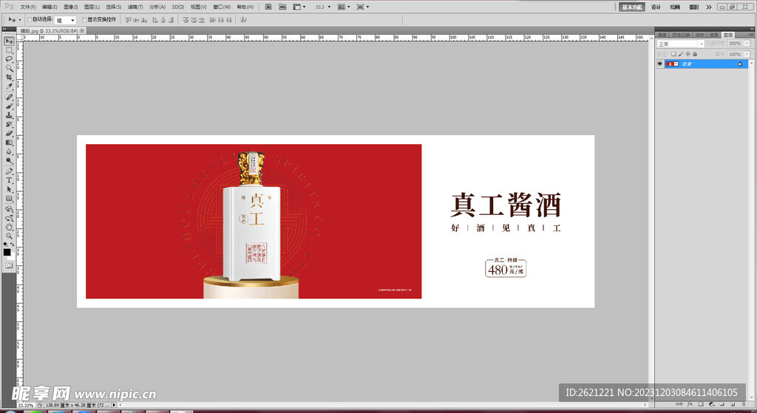Image resolution: width=757 pixels, height=413 pixels.
Task: Select the Lasso tool
Action: tap(9, 59)
